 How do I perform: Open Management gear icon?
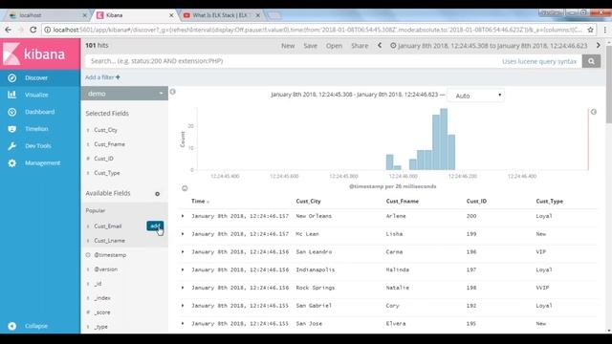coord(12,163)
